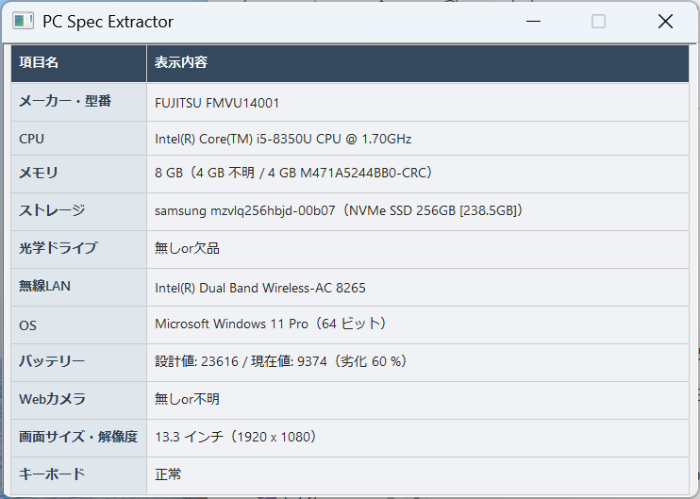Select the 正常 keyboard status value
The width and height of the screenshot is (700, 499).
(x=168, y=474)
